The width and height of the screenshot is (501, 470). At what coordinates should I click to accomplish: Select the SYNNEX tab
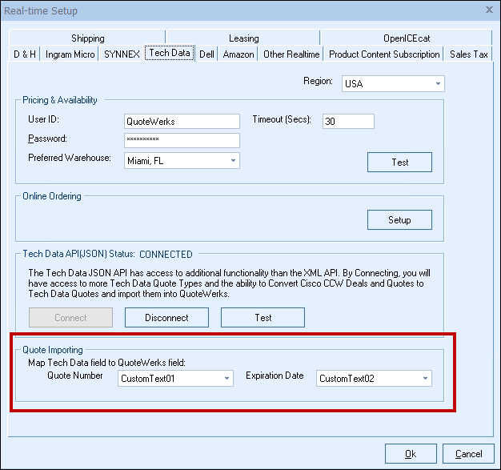point(122,54)
